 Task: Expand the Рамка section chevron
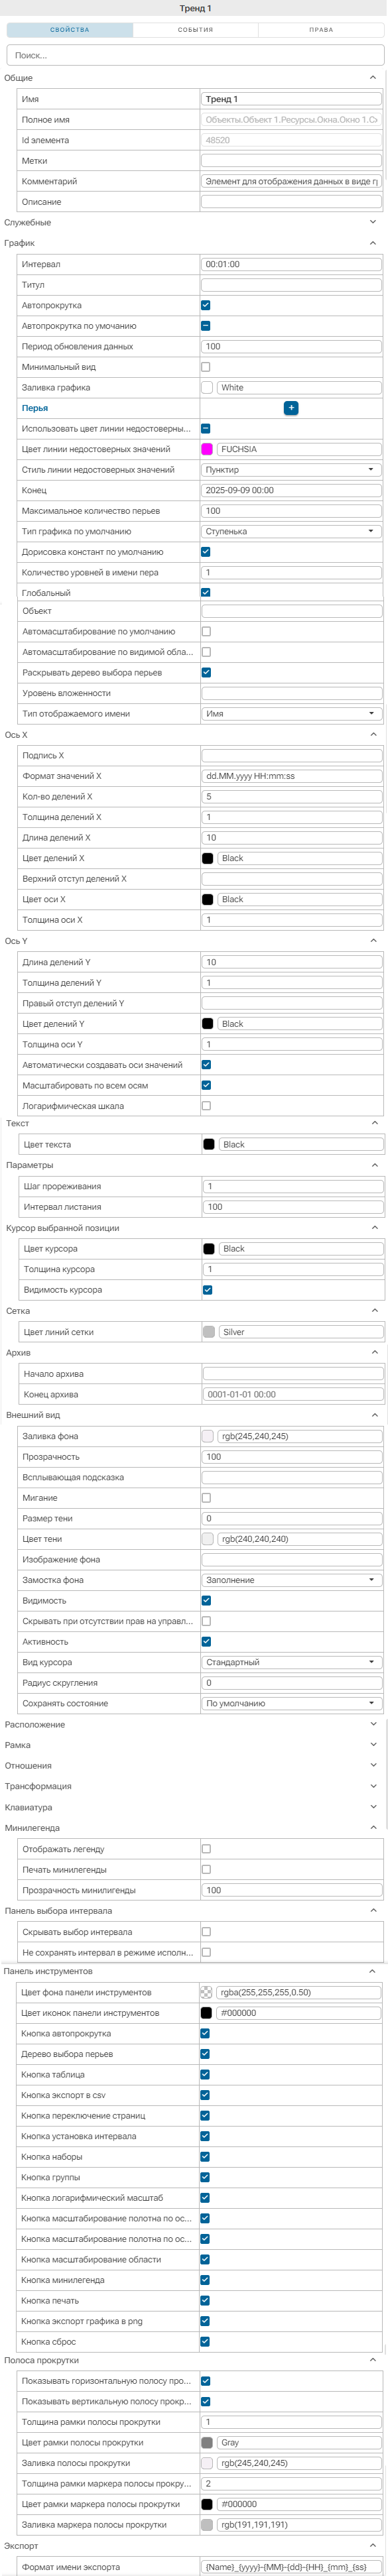(374, 1745)
